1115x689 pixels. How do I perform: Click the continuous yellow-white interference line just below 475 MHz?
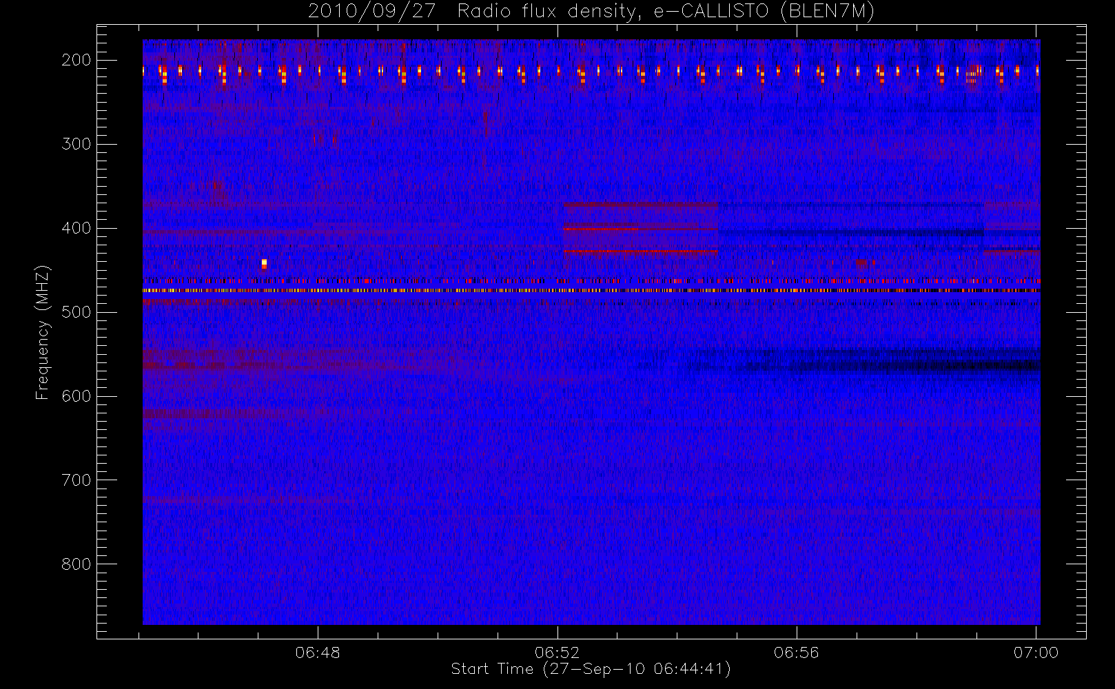591,291
